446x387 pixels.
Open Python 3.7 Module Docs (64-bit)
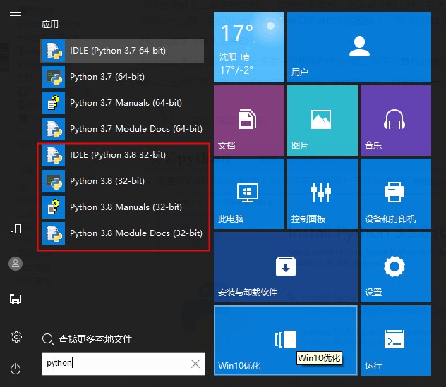tap(122, 129)
